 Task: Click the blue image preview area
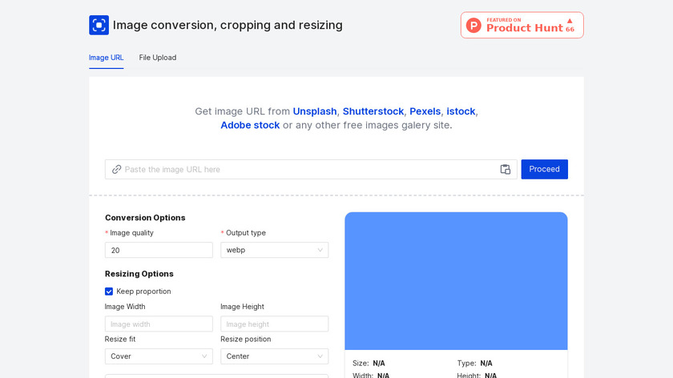[456, 280]
